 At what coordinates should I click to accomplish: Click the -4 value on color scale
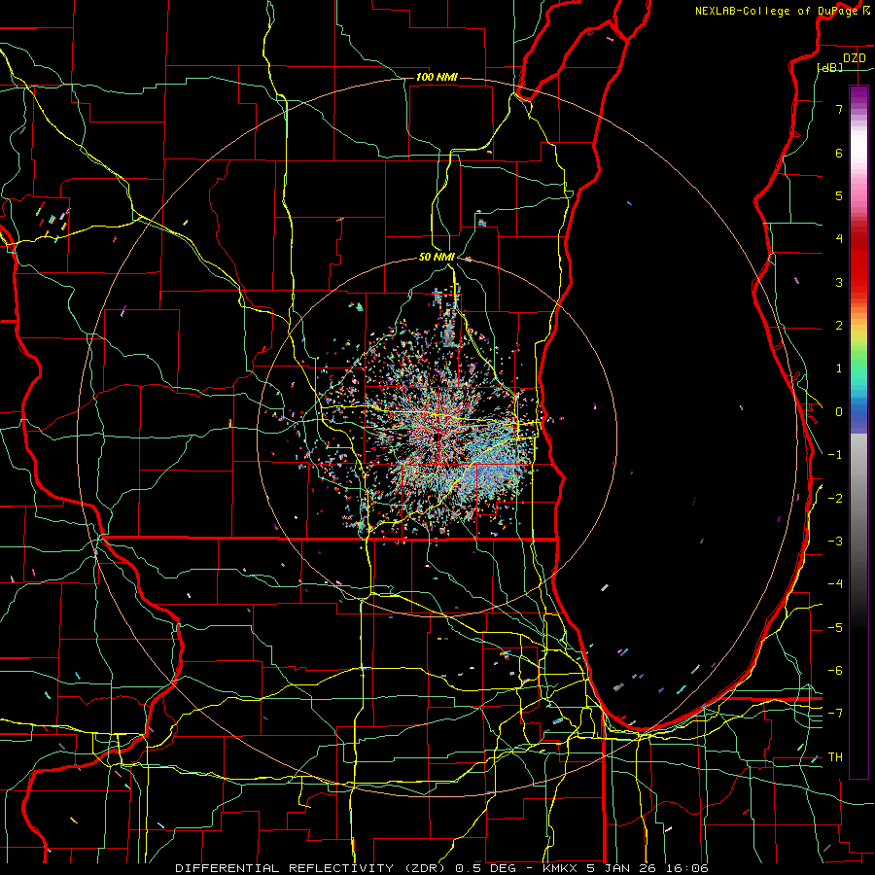[835, 584]
